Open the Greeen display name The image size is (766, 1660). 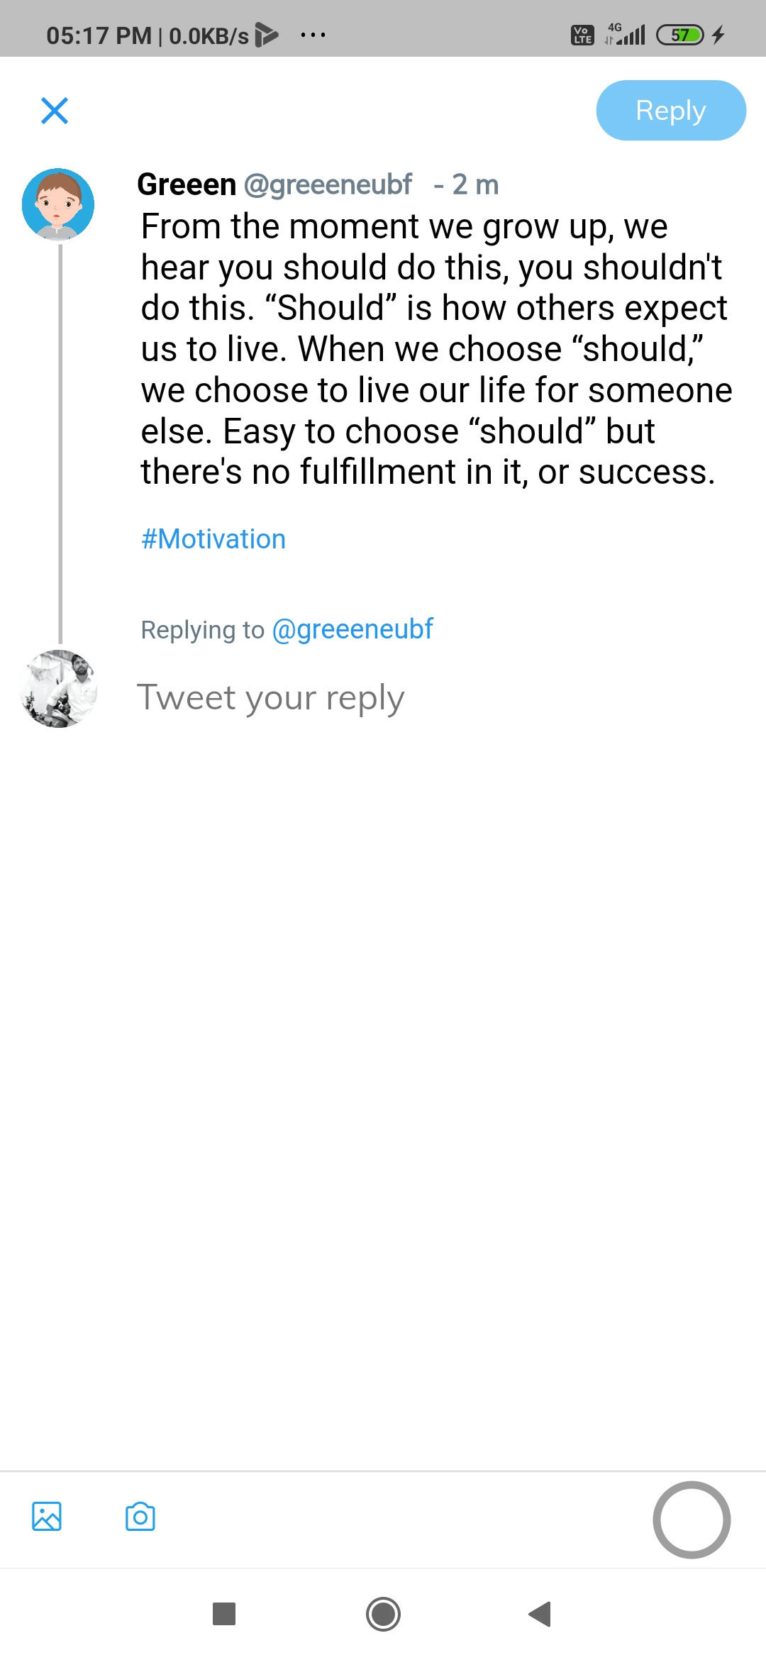(187, 184)
